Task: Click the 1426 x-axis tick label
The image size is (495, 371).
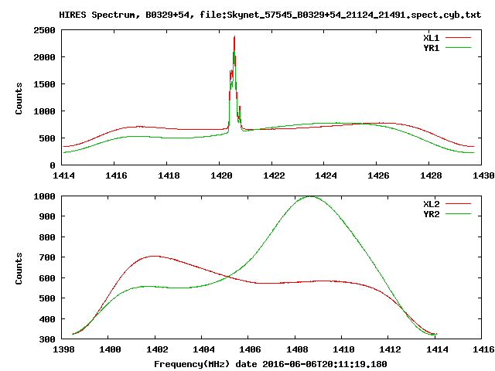Action: click(x=378, y=175)
